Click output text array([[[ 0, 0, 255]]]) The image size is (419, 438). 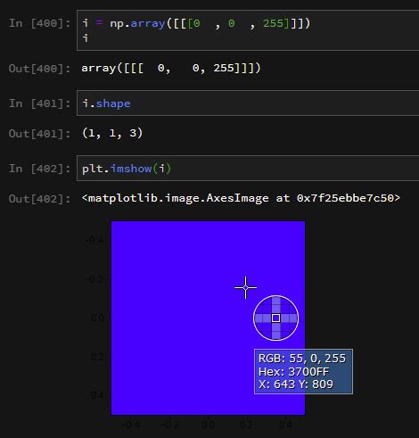click(x=171, y=68)
